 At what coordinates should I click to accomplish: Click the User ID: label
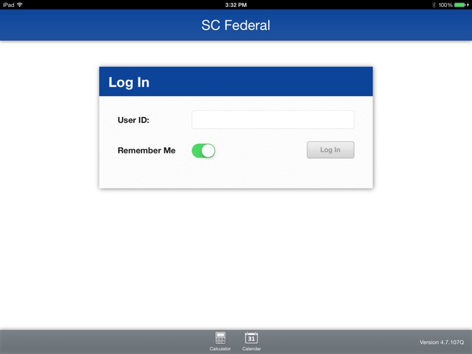[x=133, y=120]
